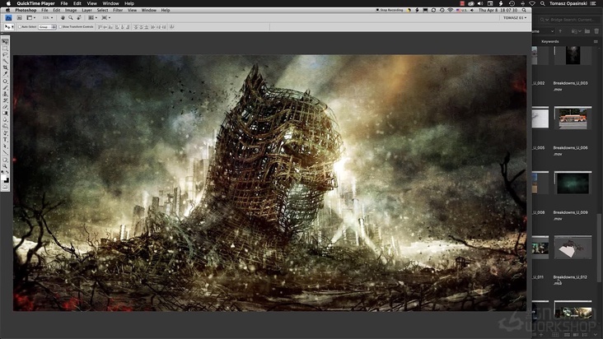Open the Photoshop Filter menu

click(118, 11)
